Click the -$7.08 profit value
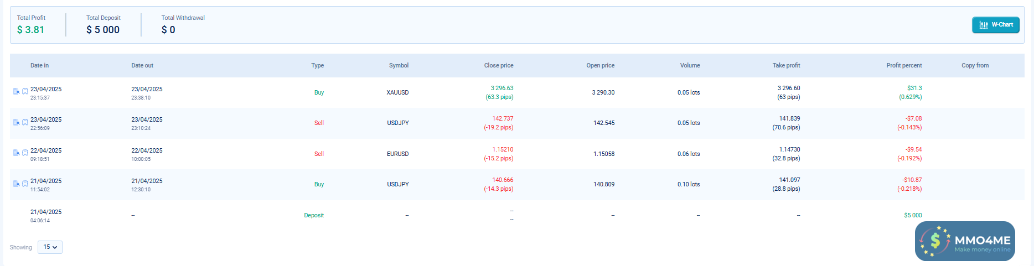 point(914,118)
